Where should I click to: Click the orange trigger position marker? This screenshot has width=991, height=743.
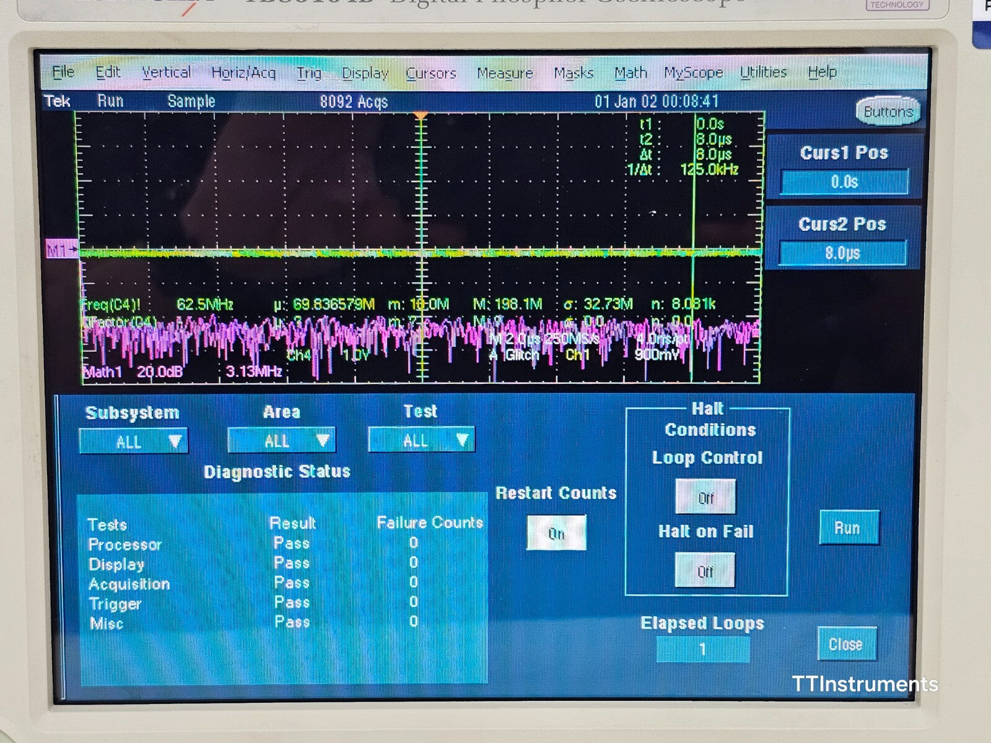click(422, 113)
